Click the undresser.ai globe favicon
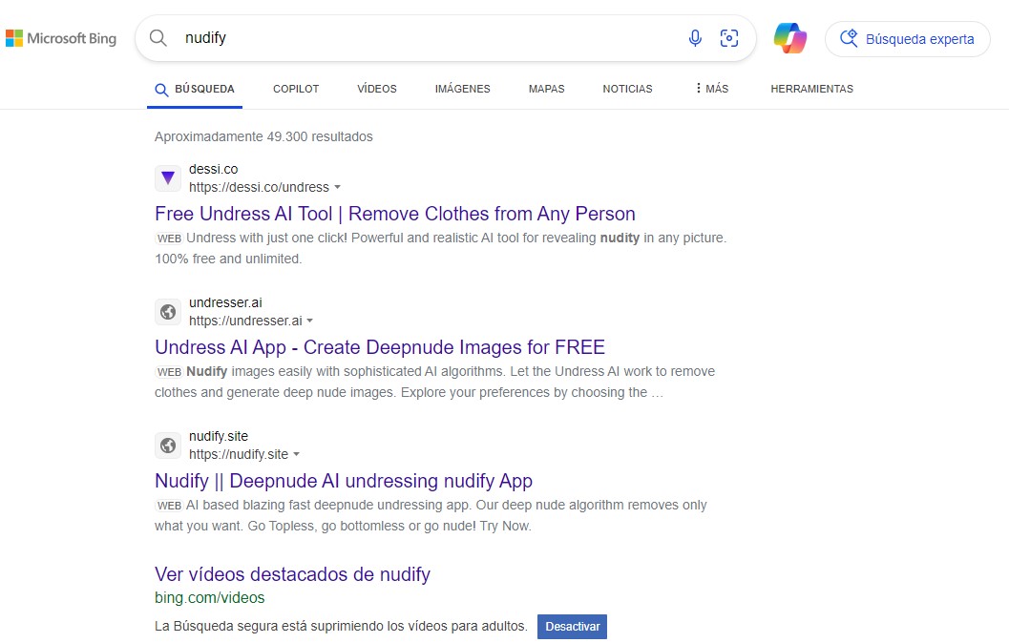Image resolution: width=1009 pixels, height=643 pixels. tap(168, 312)
